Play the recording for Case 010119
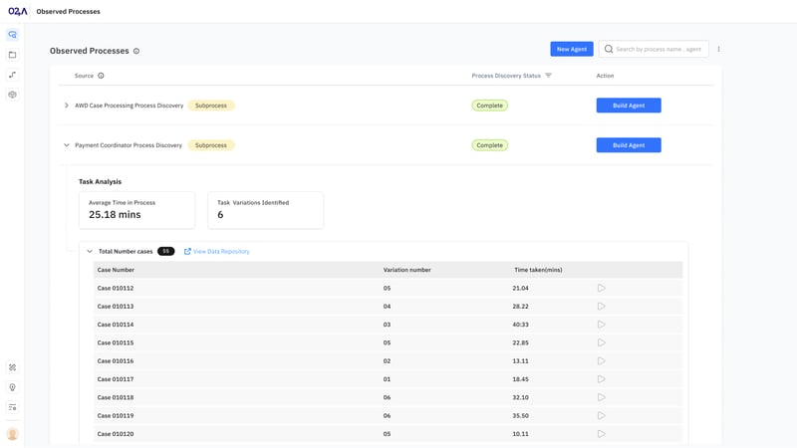Screen dimensions: 797x448 coord(602,416)
